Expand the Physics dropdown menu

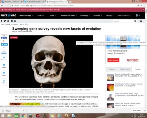pos(40,15)
